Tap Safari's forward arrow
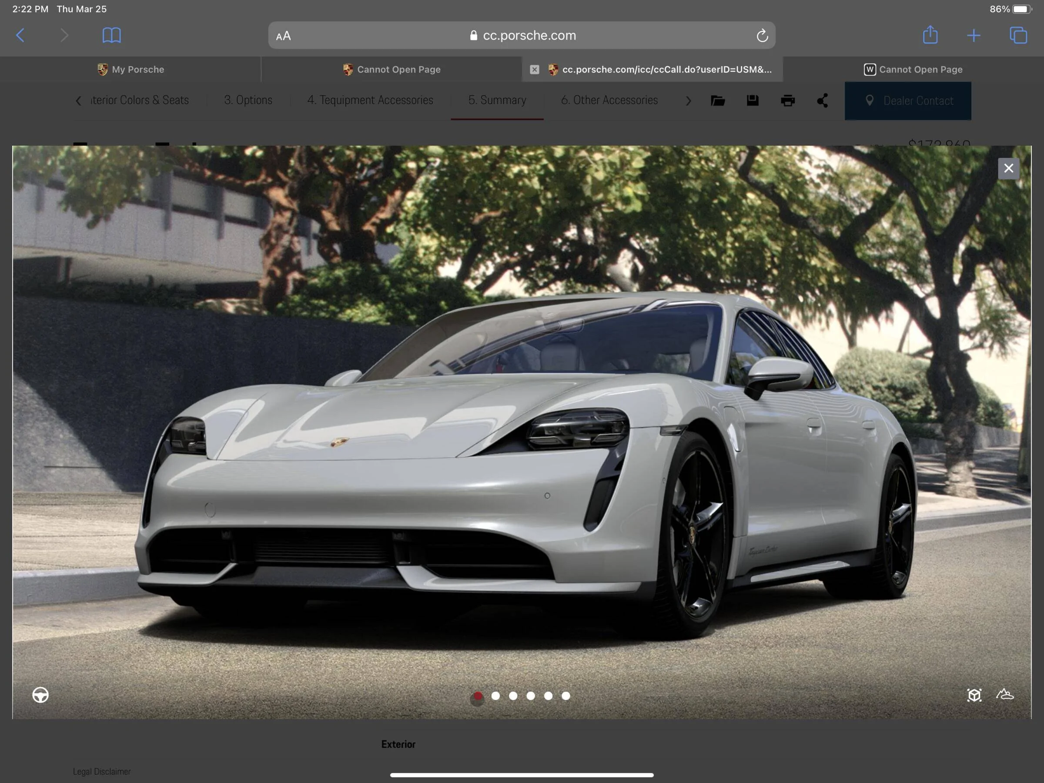This screenshot has width=1044, height=783. [64, 35]
